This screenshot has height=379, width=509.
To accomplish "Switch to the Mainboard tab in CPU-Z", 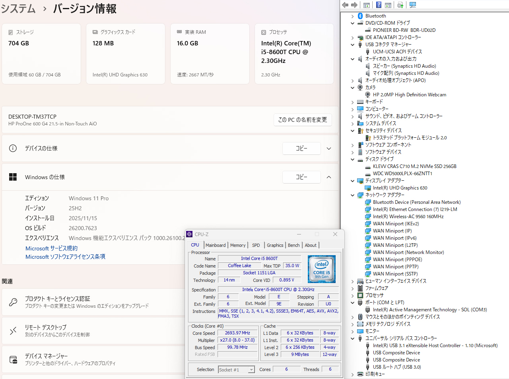I will (216, 245).
